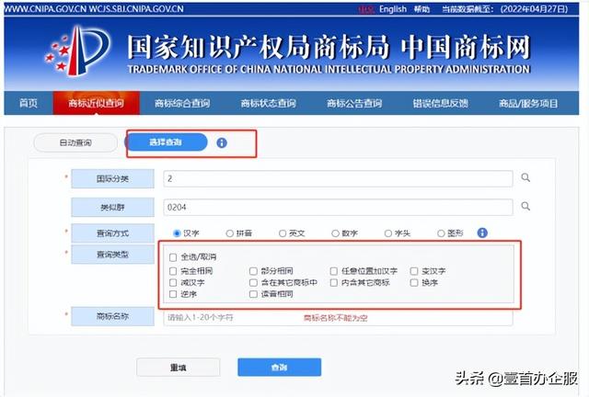Switch language to English link
Image resolution: width=589 pixels, height=397 pixels.
click(x=393, y=9)
